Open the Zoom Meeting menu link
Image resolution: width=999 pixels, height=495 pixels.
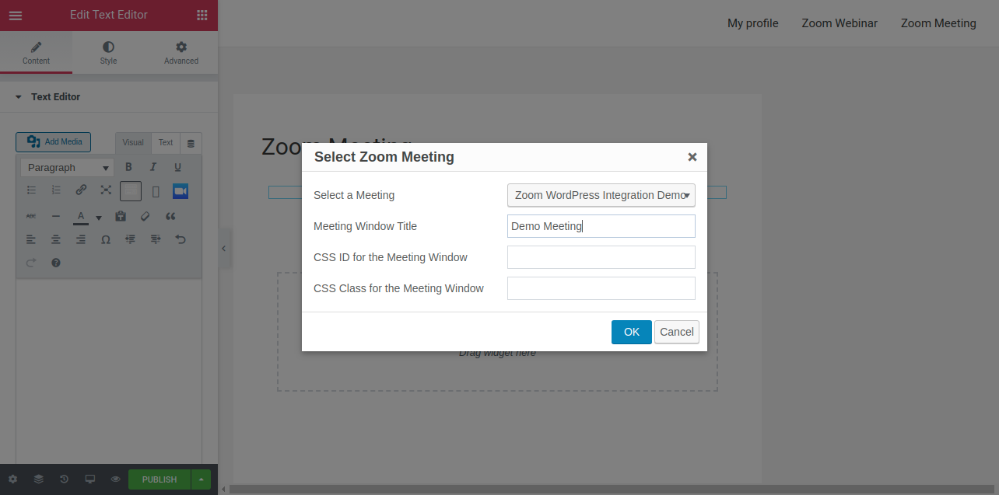coord(938,23)
